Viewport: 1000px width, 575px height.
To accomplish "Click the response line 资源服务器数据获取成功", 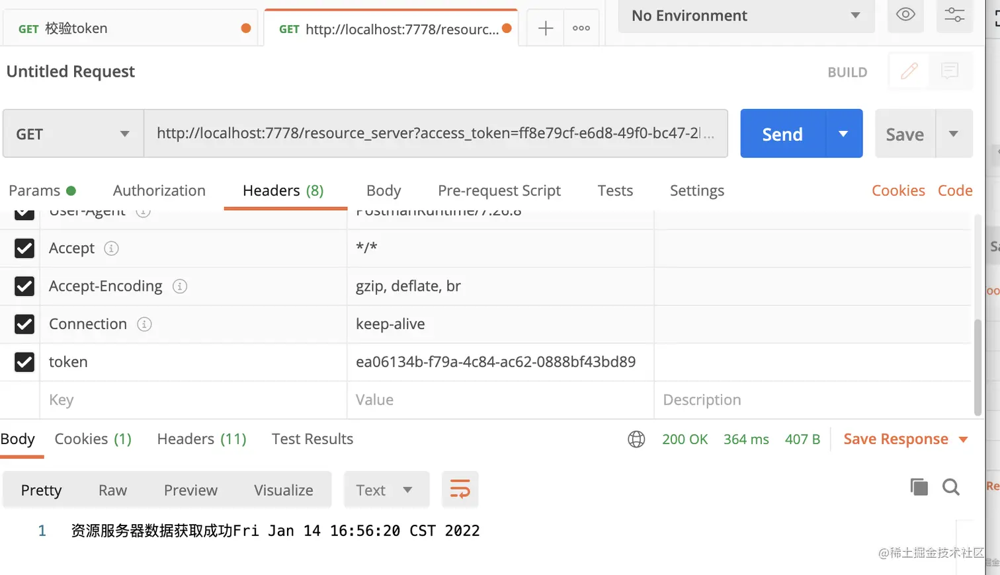I will tap(275, 531).
